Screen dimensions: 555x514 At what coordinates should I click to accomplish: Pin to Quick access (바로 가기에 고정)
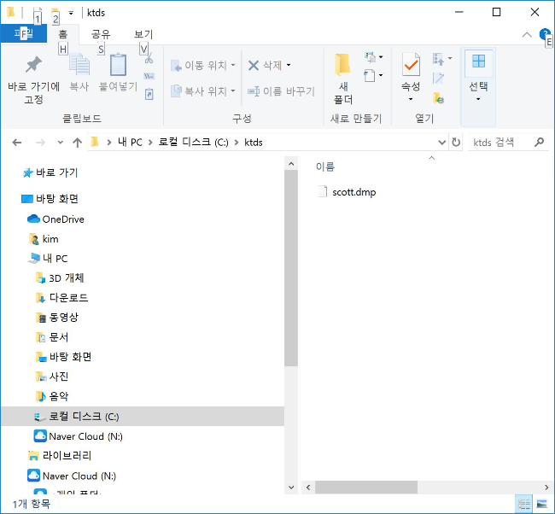[x=33, y=79]
